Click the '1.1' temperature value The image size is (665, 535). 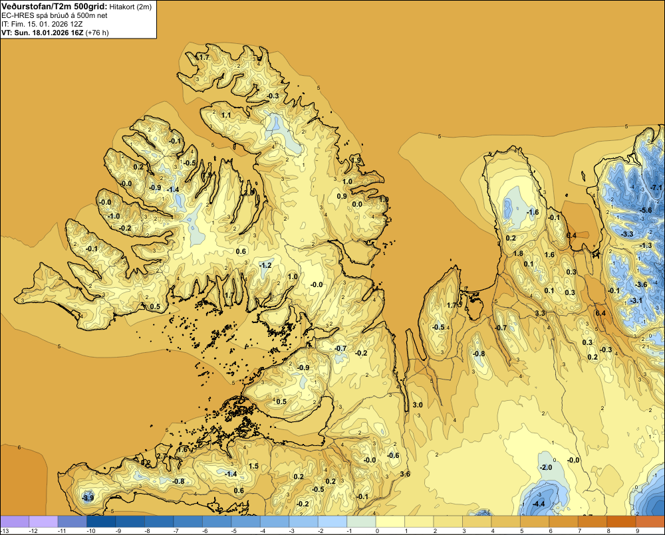[x=226, y=115]
